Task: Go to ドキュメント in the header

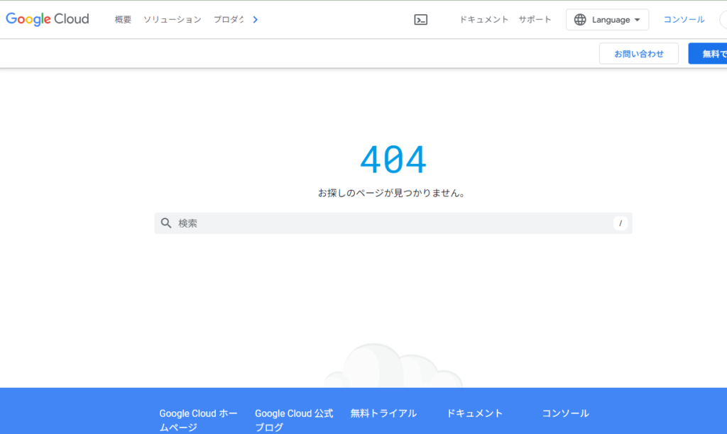Action: pos(483,20)
